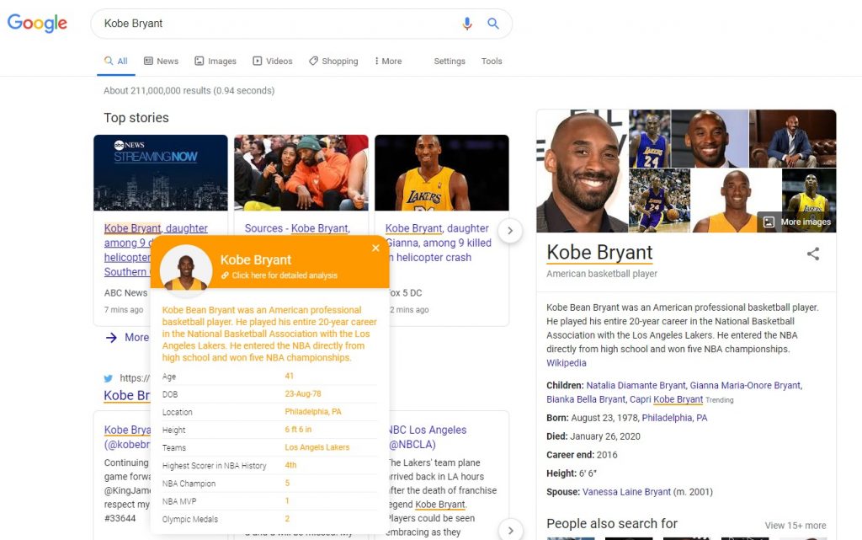Click the Kobe Bryant knowledge panel title
862x540 pixels.
(x=599, y=253)
